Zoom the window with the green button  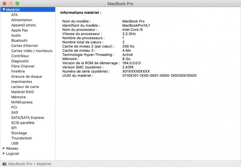coord(17,4)
